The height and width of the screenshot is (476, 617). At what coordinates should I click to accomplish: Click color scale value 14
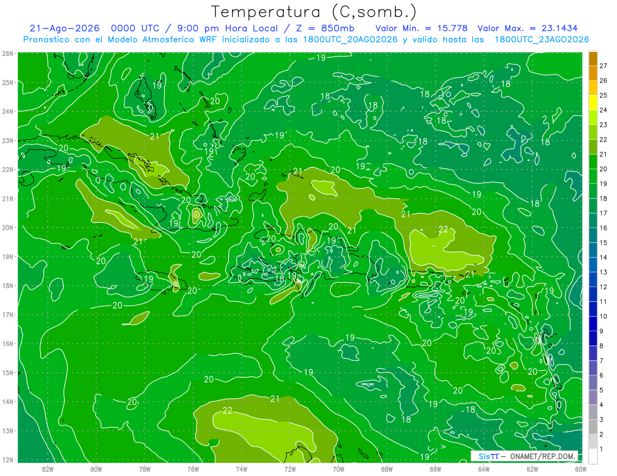[604, 257]
